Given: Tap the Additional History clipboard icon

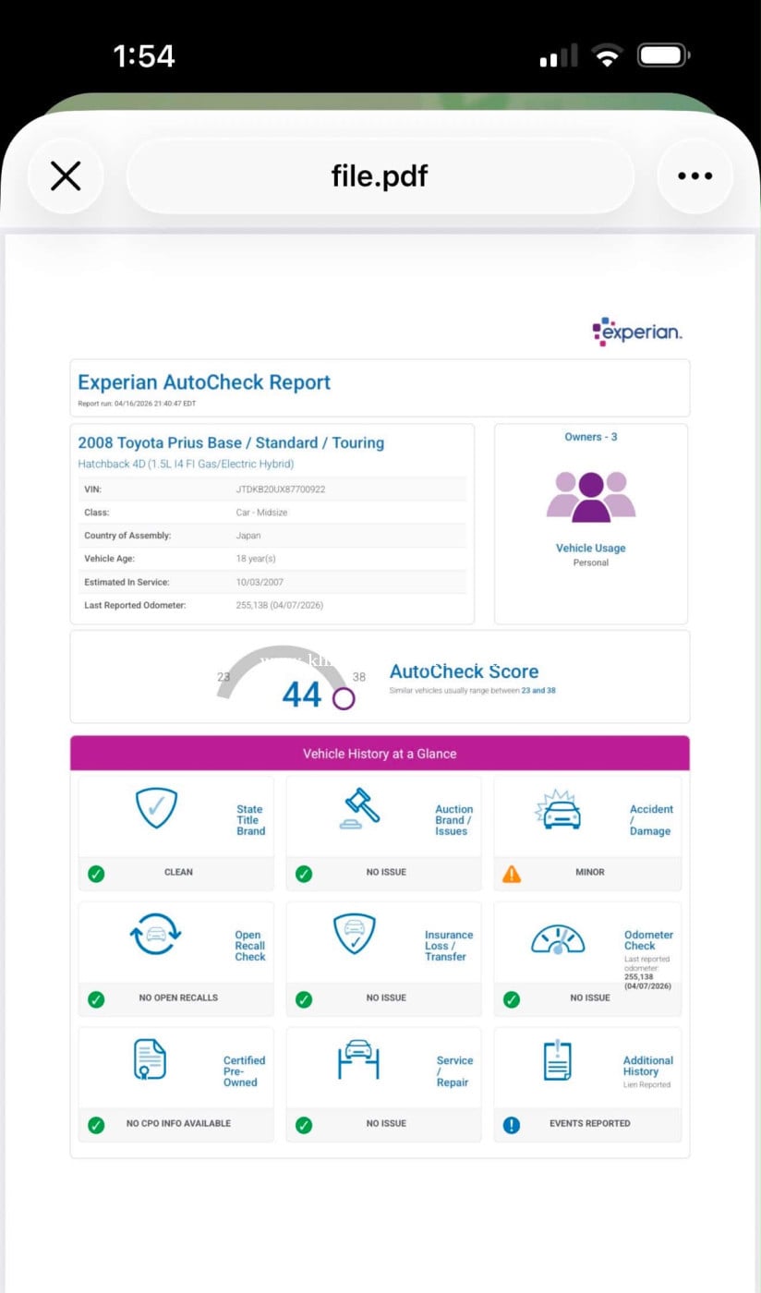Looking at the screenshot, I should [558, 1060].
